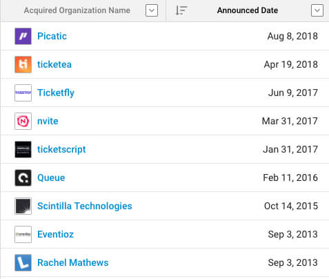This screenshot has width=329, height=279.
Task: Open the Scintilla Technologies link
Action: [85, 206]
